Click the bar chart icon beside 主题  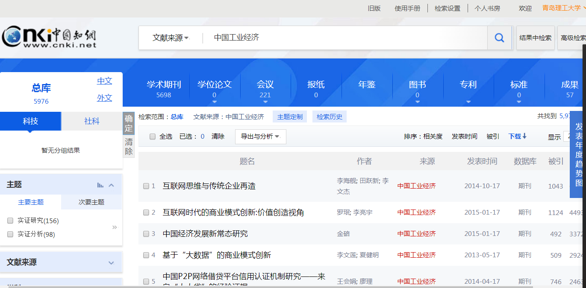tap(100, 185)
